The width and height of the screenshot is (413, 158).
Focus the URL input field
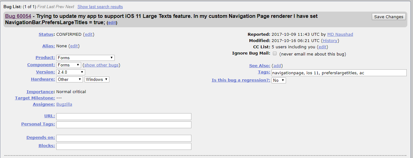124,117
